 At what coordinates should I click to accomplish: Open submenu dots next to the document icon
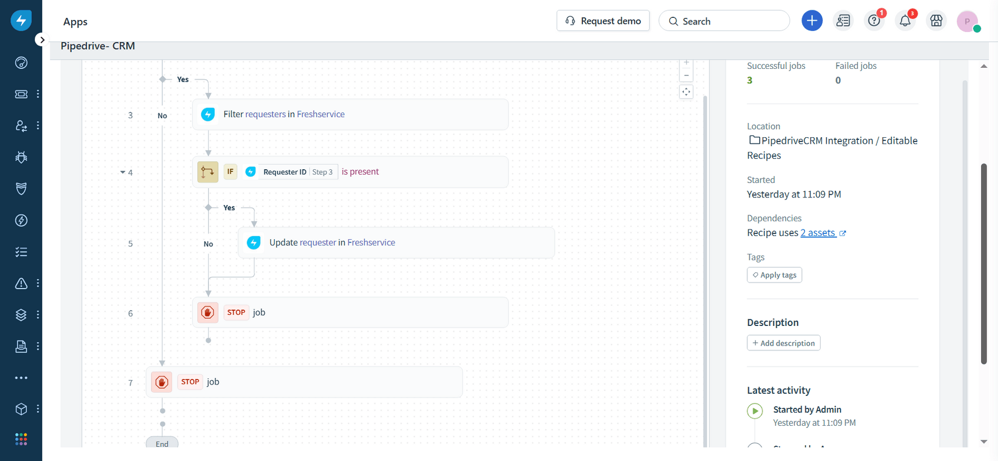pyautogui.click(x=38, y=346)
